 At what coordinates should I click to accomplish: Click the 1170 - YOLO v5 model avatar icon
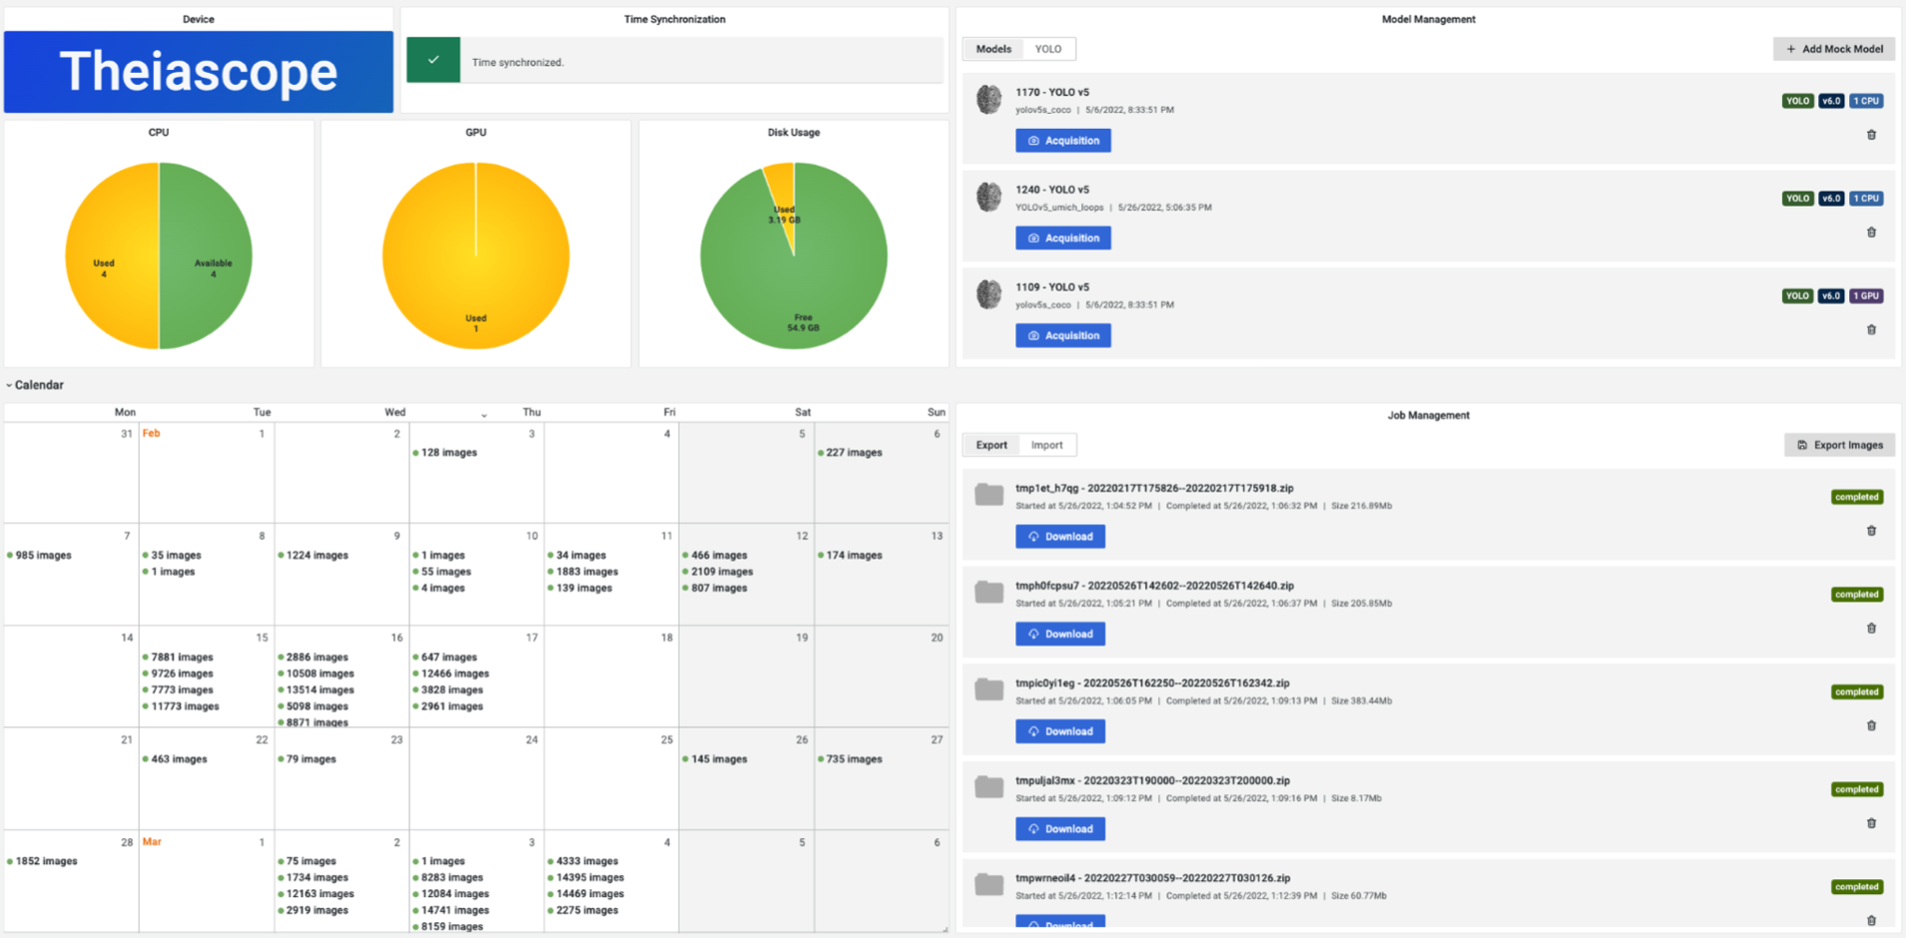[988, 100]
